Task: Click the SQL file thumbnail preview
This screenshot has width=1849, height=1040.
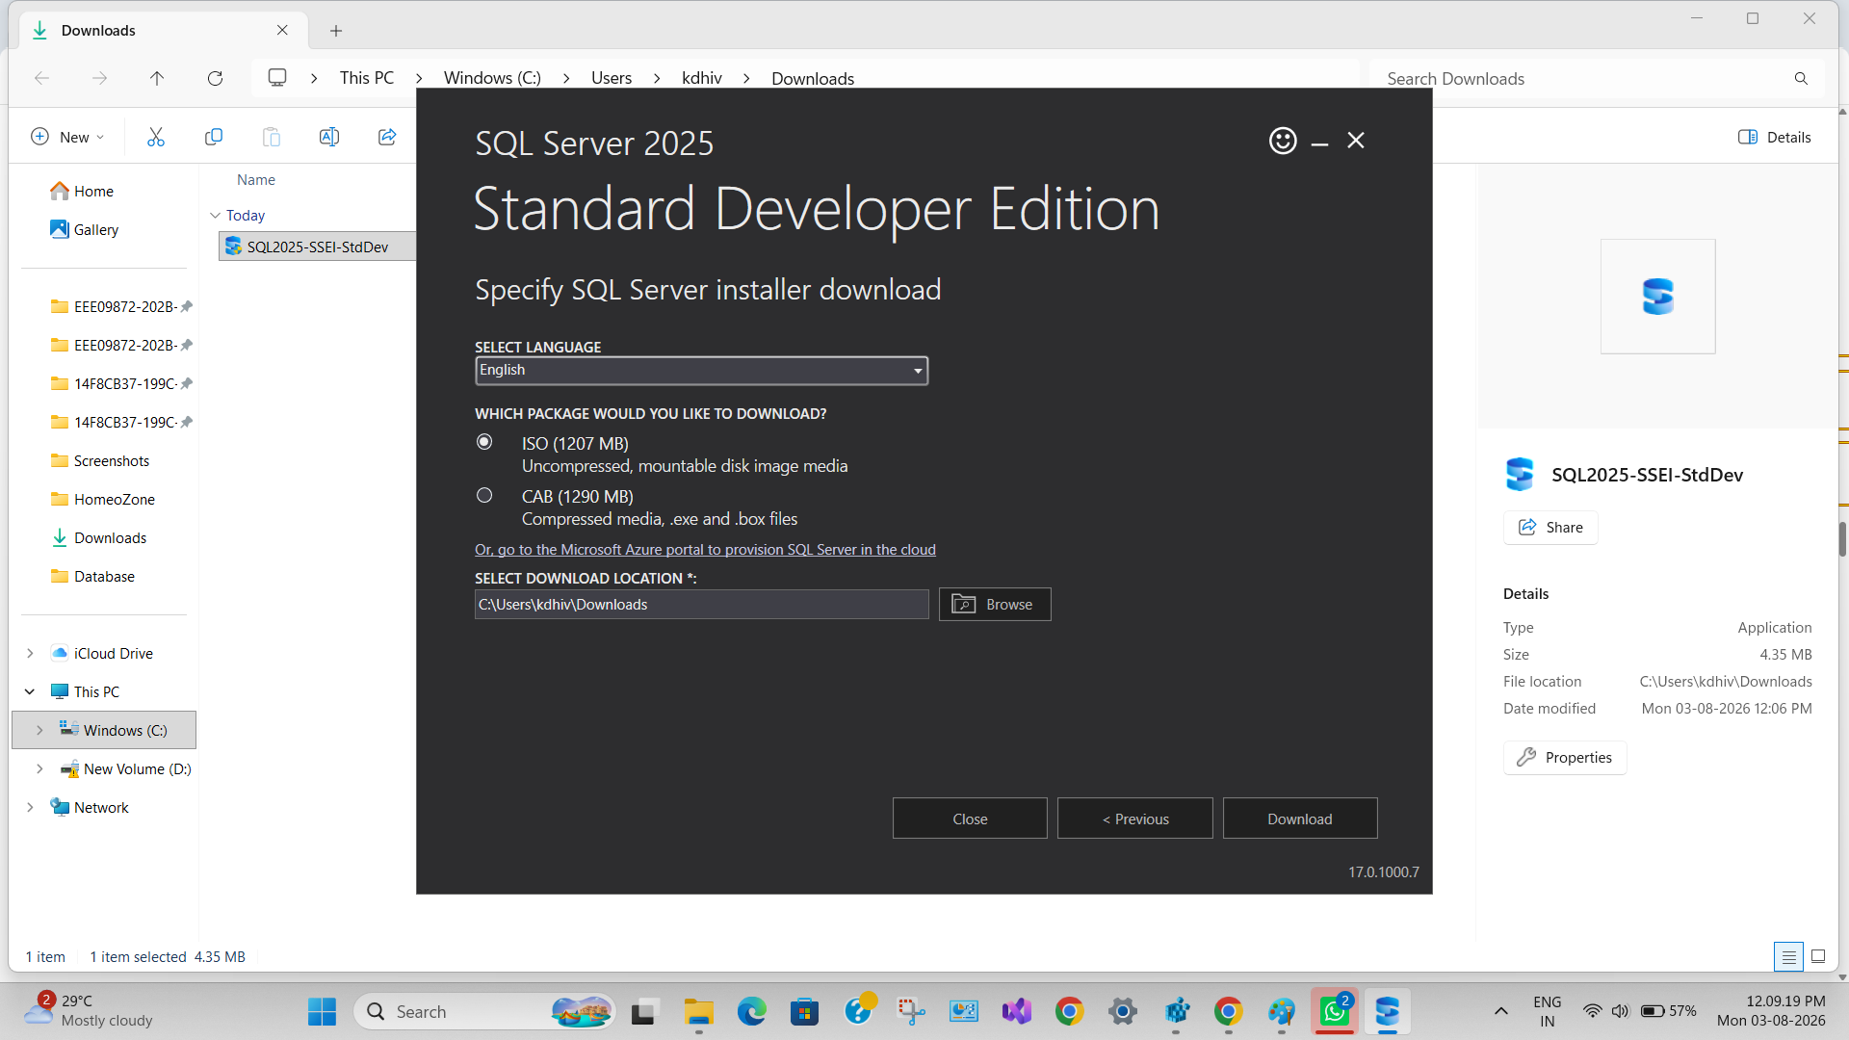Action: tap(1657, 296)
